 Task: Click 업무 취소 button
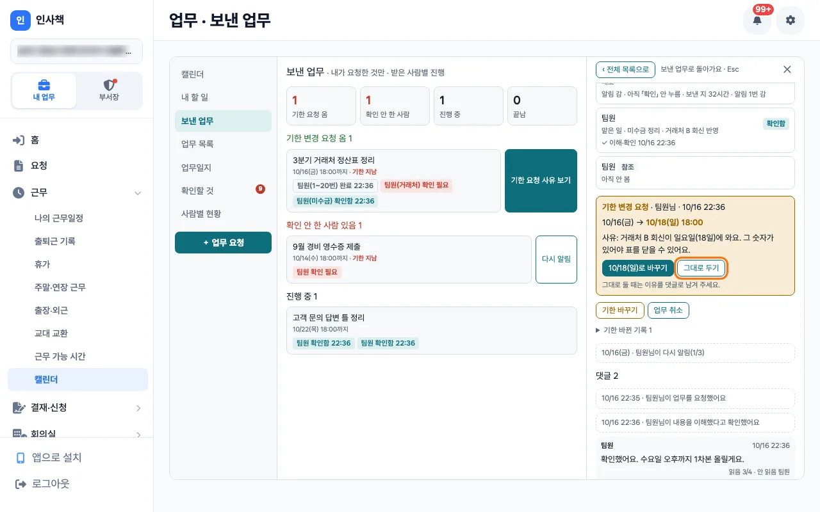click(x=668, y=310)
